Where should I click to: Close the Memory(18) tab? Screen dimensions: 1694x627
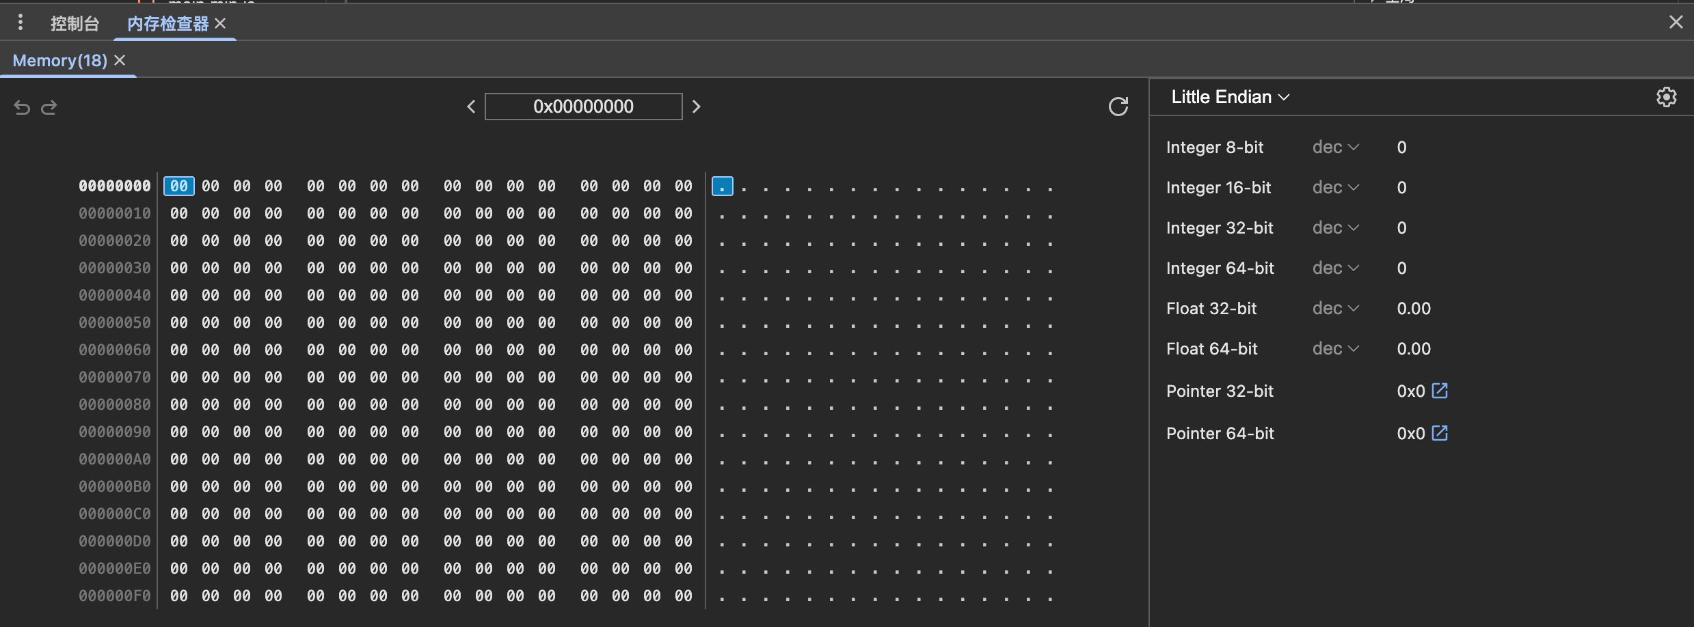(x=120, y=61)
